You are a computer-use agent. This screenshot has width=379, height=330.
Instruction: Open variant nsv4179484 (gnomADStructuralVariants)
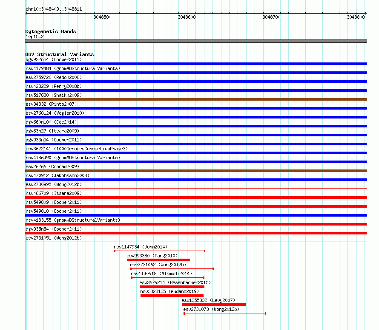coord(73,68)
